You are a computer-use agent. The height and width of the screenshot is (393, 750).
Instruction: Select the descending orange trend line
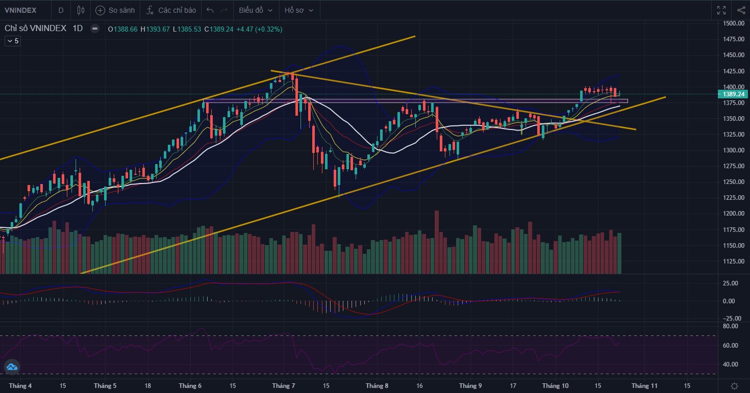tap(453, 100)
